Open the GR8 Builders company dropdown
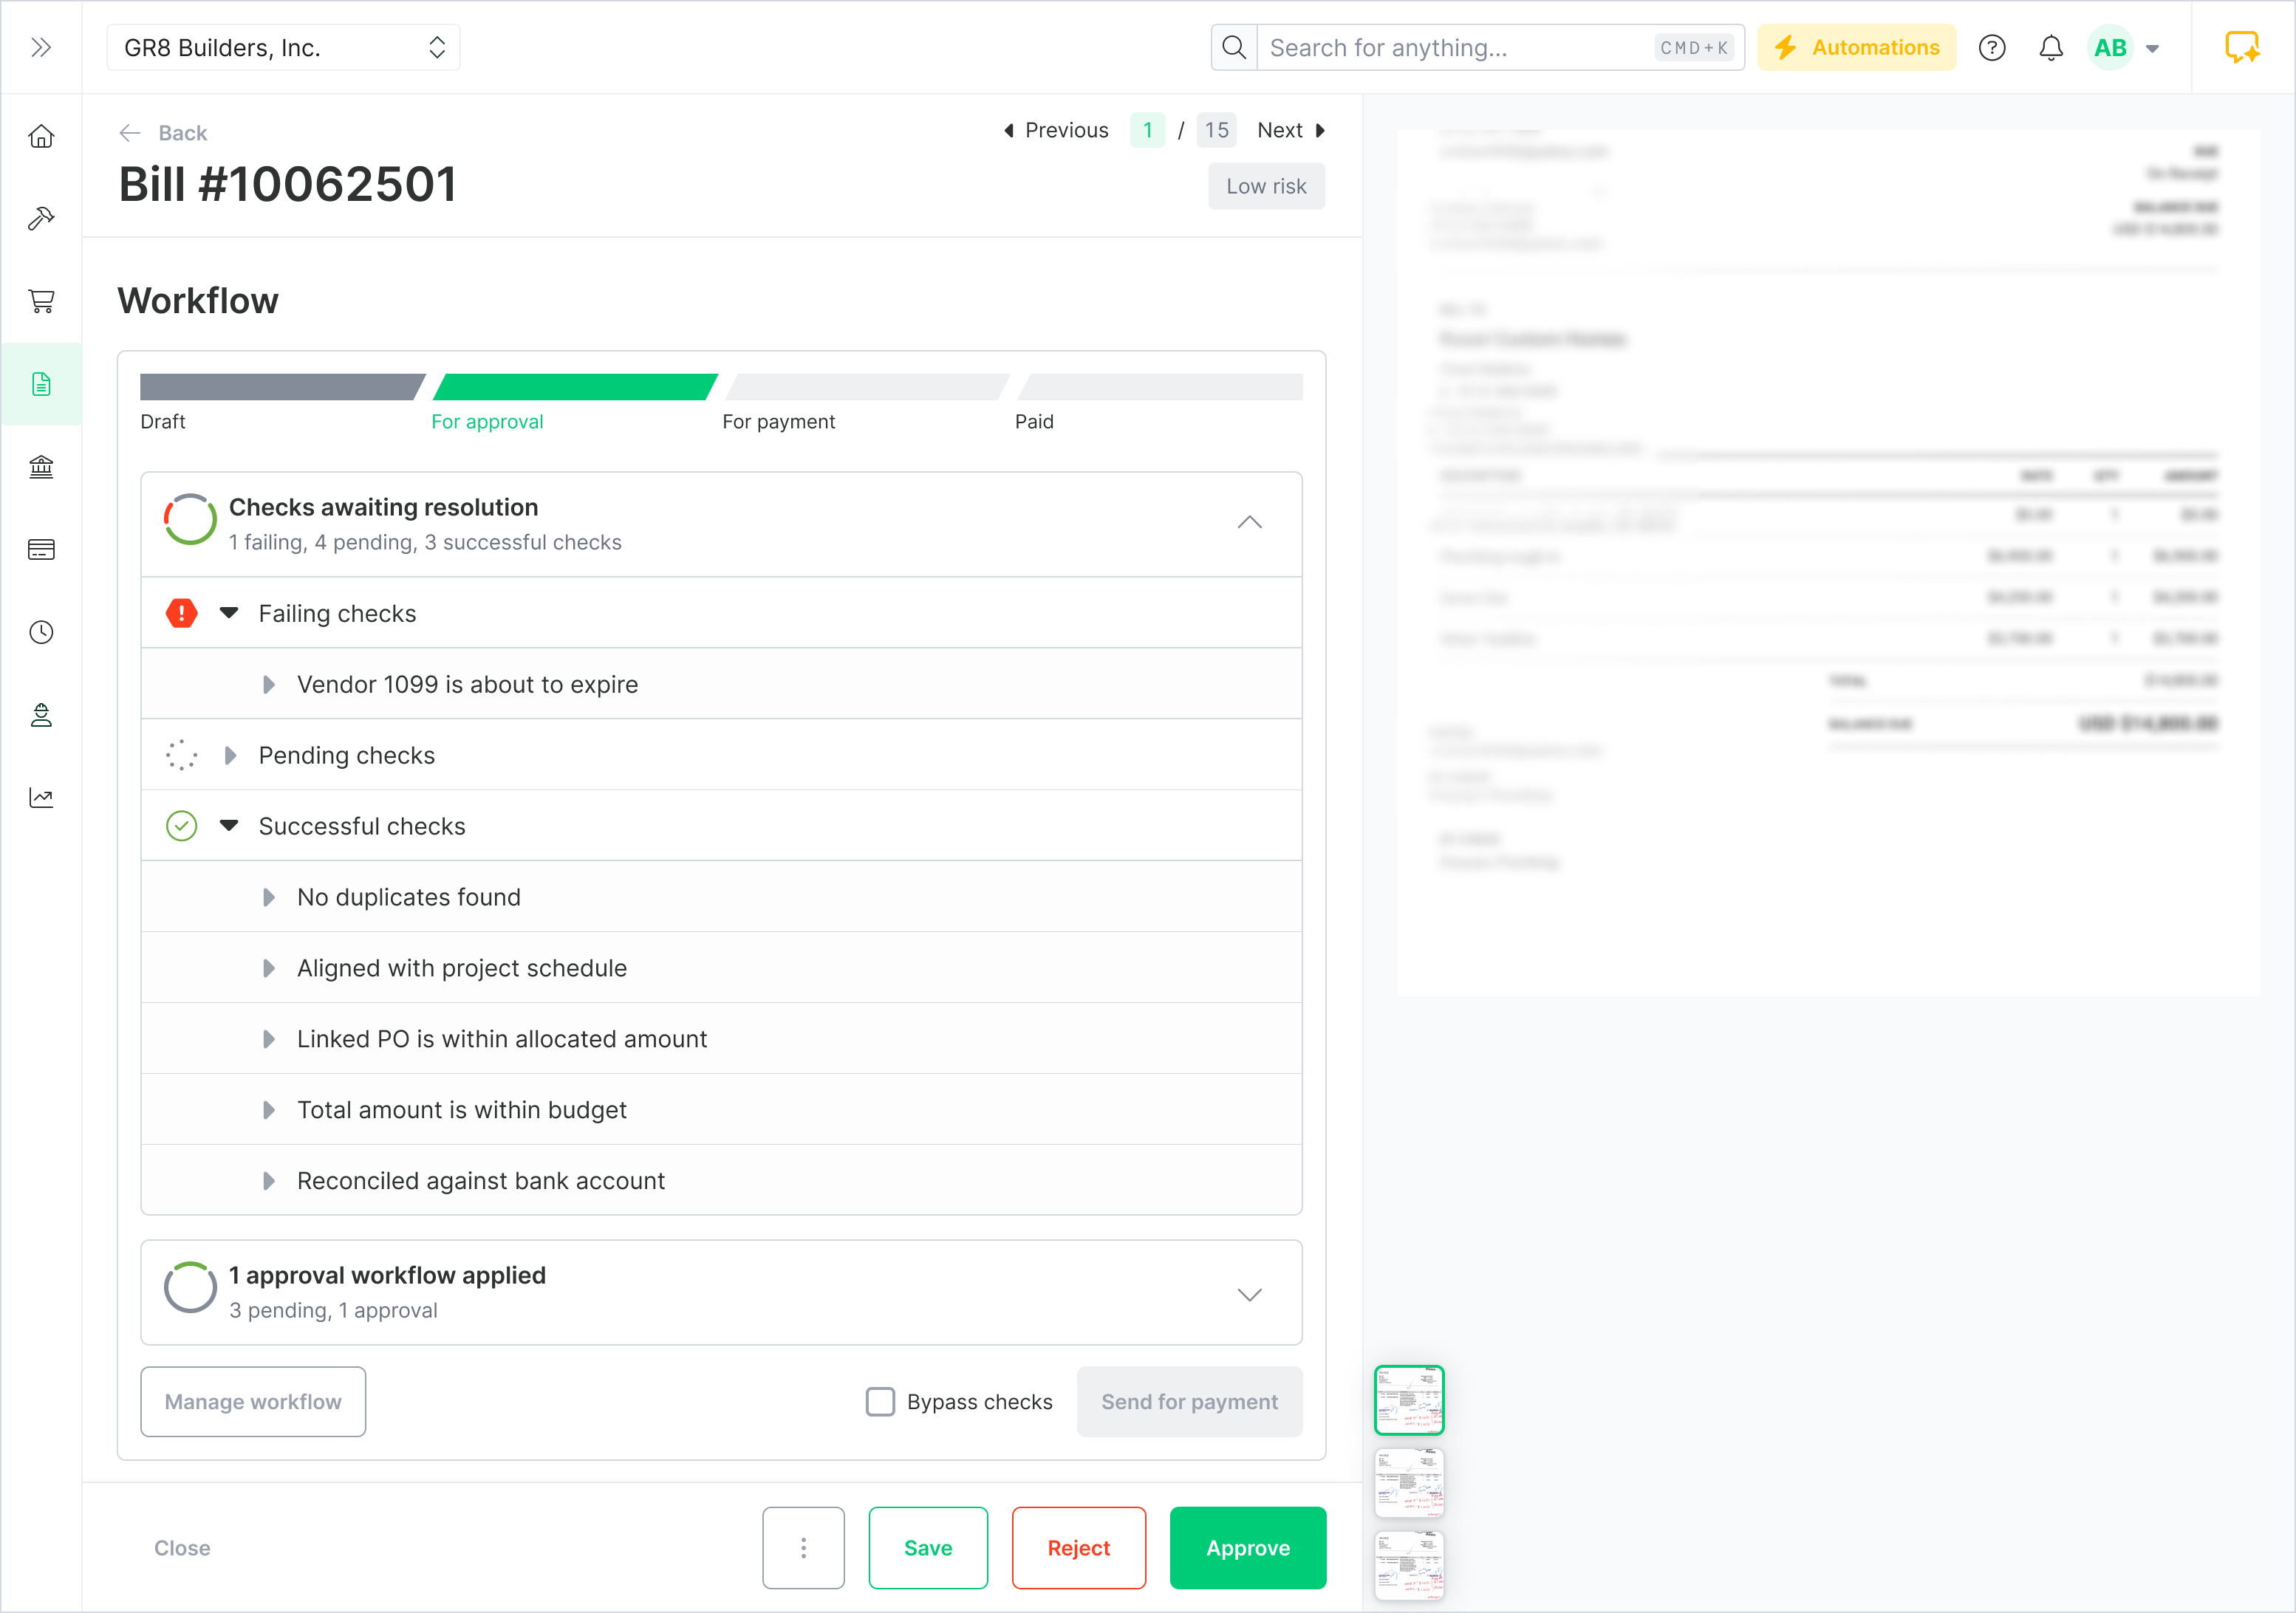Image resolution: width=2296 pixels, height=1613 pixels. [x=283, y=48]
